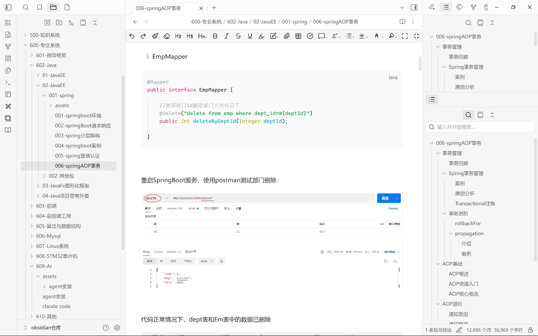Screen dimensions: 538x336
Task: Switch to tags pane in right sidebar
Action: [x=460, y=7]
